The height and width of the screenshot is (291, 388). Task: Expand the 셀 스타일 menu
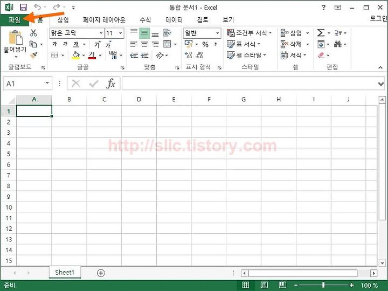pyautogui.click(x=246, y=55)
